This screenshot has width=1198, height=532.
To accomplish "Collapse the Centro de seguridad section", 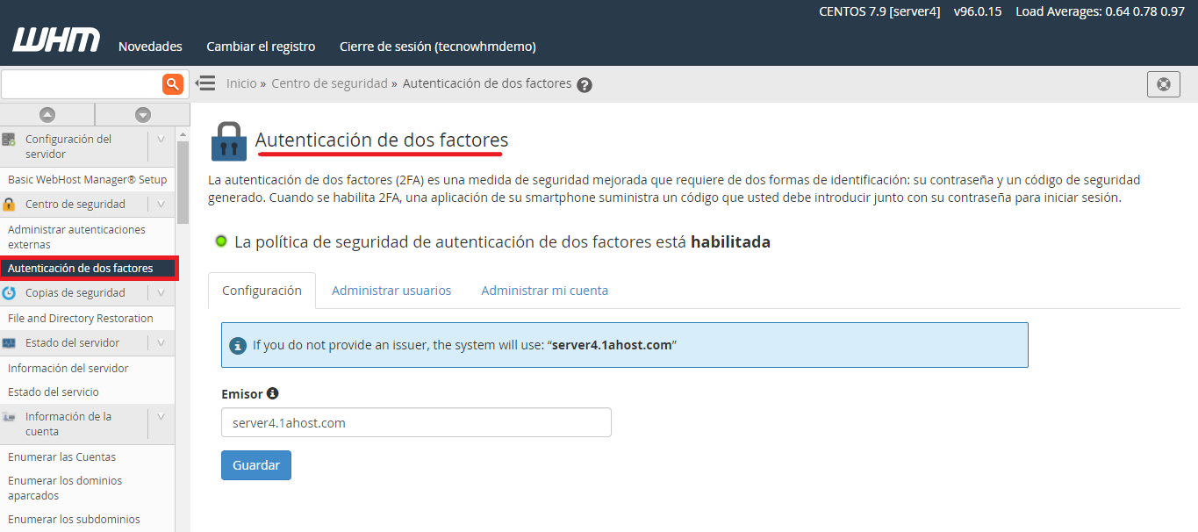I will coord(161,204).
